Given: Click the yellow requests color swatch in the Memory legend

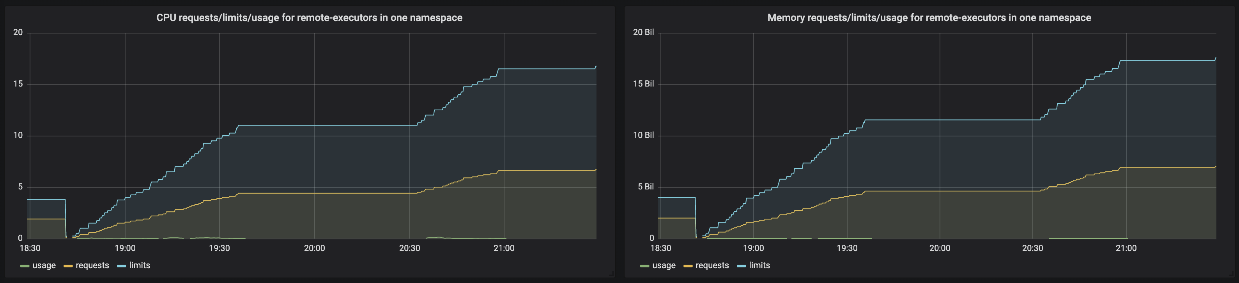Looking at the screenshot, I should [x=688, y=266].
